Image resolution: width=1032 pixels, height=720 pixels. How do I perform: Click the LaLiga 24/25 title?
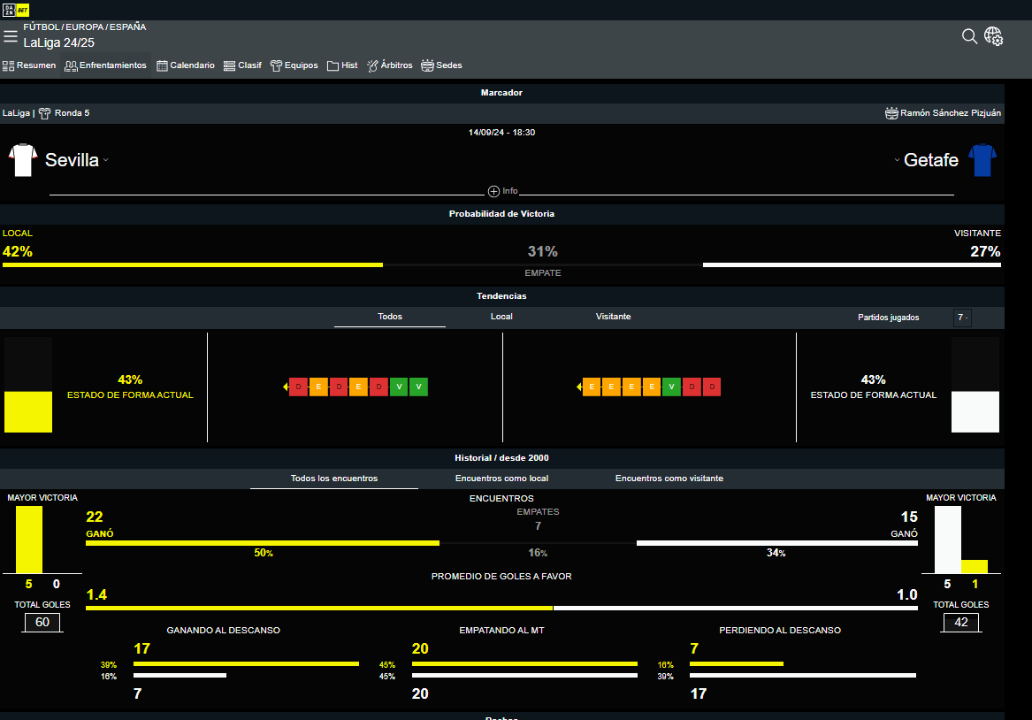[x=58, y=42]
